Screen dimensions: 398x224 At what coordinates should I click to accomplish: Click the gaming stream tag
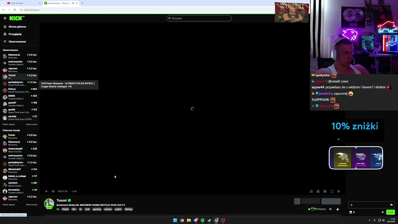[97, 209]
